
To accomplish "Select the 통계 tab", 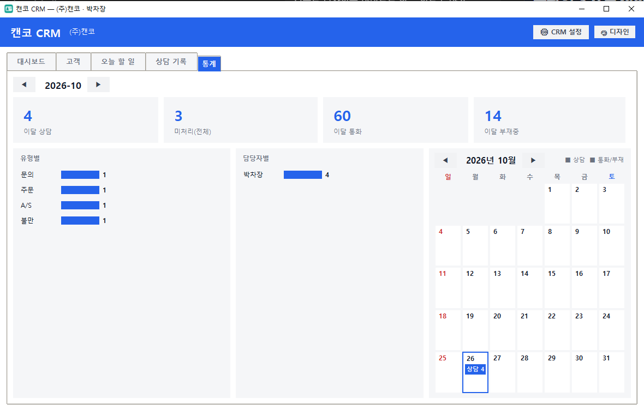I will click(209, 64).
